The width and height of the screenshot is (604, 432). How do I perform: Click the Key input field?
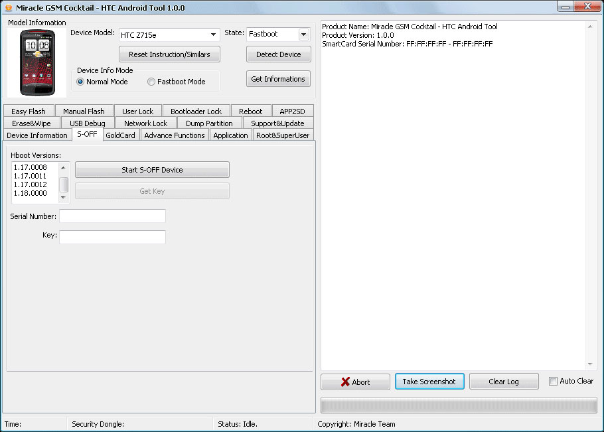[112, 237]
